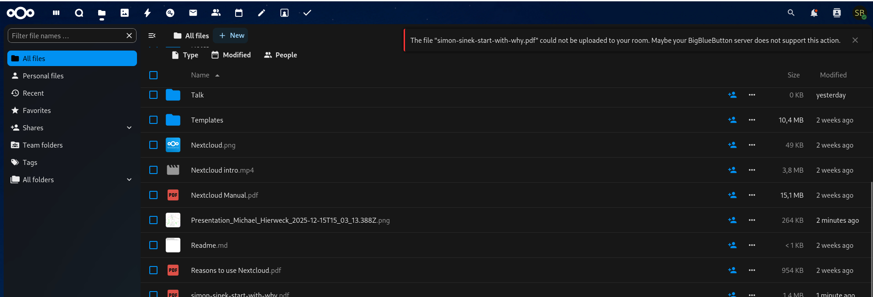This screenshot has width=873, height=297.
Task: Open the notifications bell
Action: click(x=814, y=13)
